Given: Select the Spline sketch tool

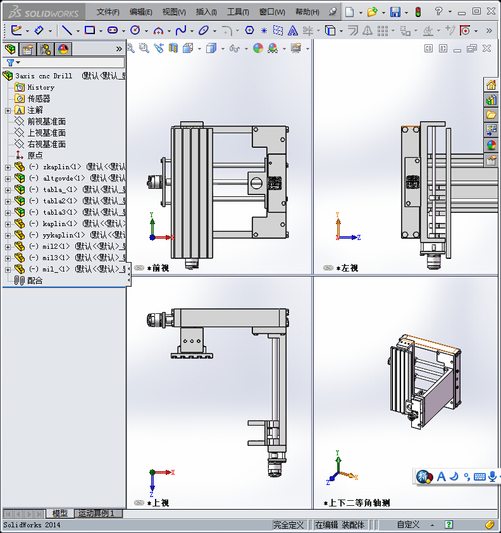Looking at the screenshot, I should [181, 30].
